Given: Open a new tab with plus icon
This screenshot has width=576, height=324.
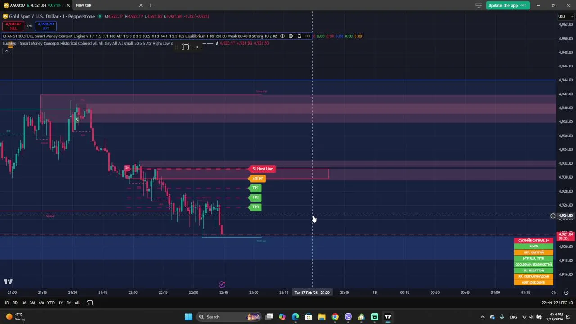Looking at the screenshot, I should click(x=150, y=5).
